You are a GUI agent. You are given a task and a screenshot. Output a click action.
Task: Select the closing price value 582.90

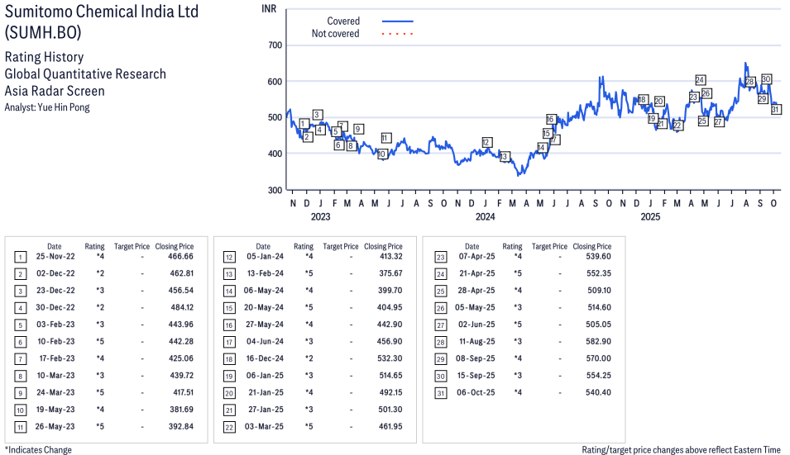594,343
